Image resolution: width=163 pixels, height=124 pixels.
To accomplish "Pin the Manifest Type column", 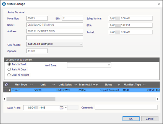I will pyautogui.click(x=144, y=85).
